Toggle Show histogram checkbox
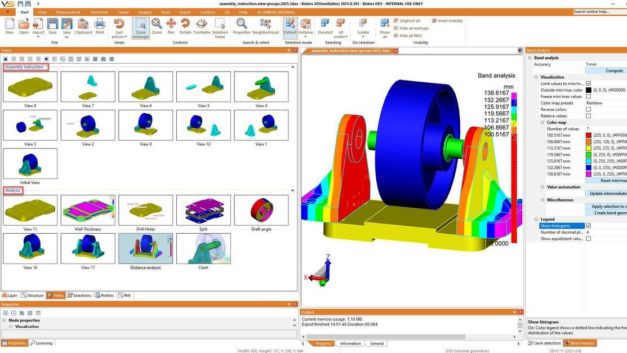This screenshot has height=353, width=627. tap(588, 226)
